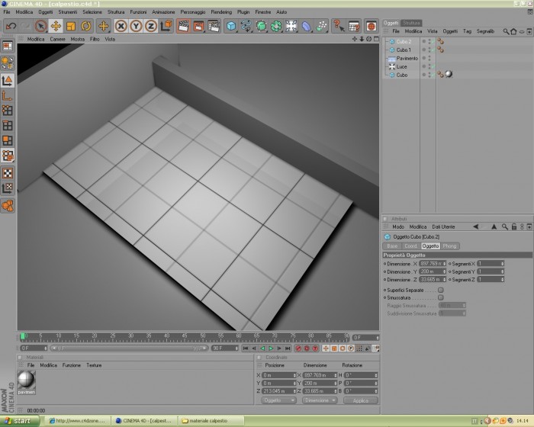Enable Superfici Separate checkbox
Screen dimensions: 534x427
(x=441, y=290)
